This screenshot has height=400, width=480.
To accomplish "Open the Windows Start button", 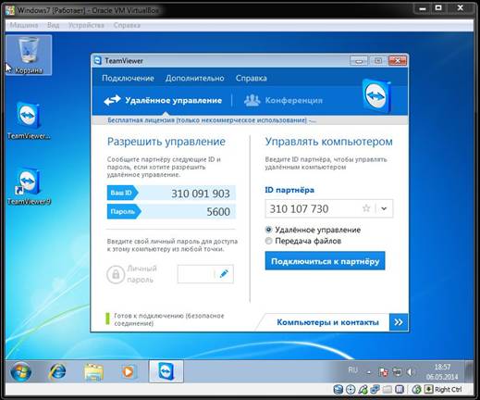I will point(20,371).
